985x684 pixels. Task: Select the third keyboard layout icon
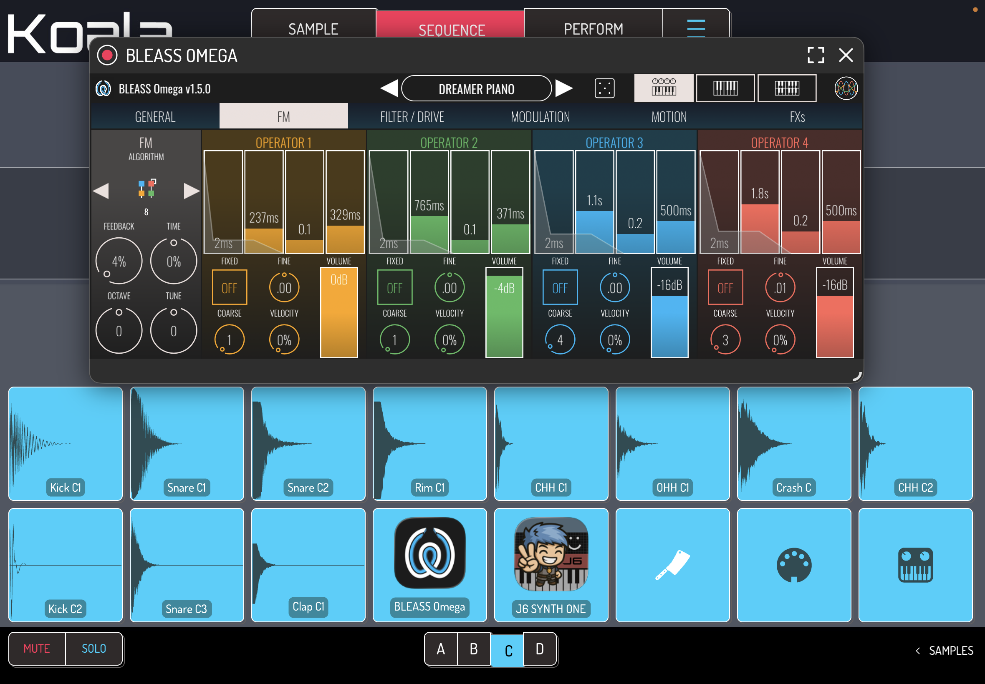[787, 88]
